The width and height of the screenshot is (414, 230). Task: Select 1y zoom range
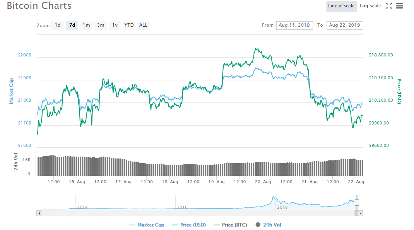[115, 26]
